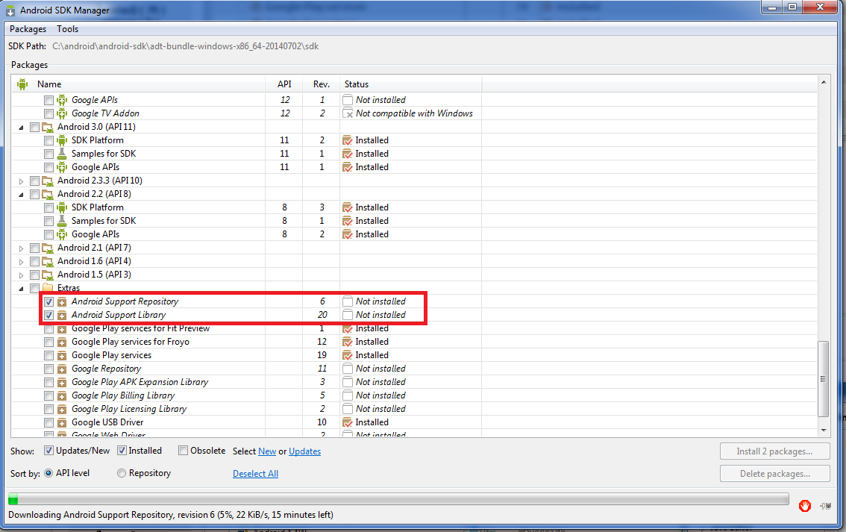846x532 pixels.
Task: Click the Android Support Library package icon
Action: click(x=62, y=315)
